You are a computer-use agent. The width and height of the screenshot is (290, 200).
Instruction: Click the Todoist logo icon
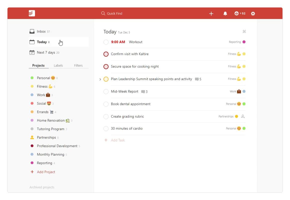pyautogui.click(x=32, y=13)
